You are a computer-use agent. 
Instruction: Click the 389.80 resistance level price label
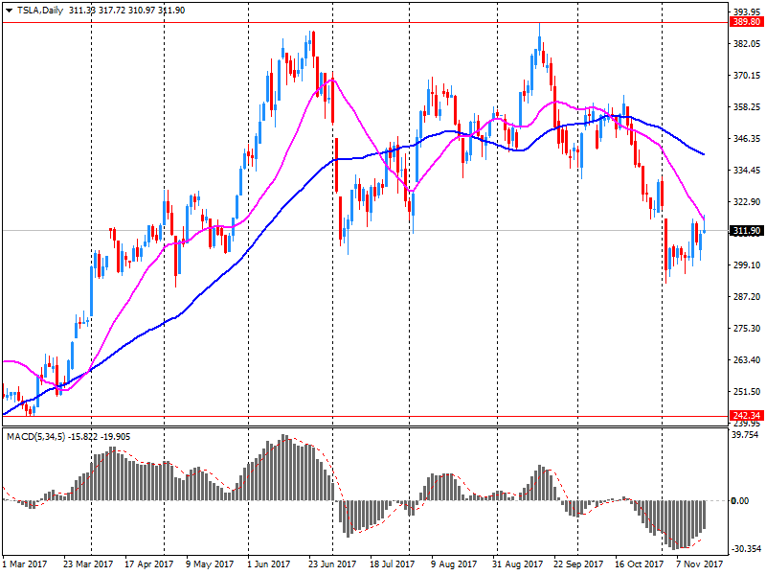(x=747, y=22)
